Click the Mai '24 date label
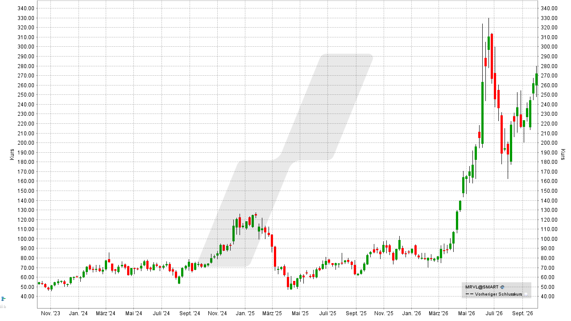Viewport: 571px width, 321px height. (x=133, y=313)
